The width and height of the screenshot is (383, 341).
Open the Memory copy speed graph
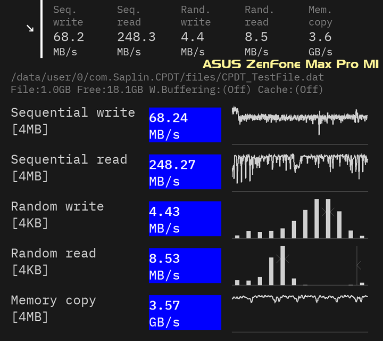(300, 313)
